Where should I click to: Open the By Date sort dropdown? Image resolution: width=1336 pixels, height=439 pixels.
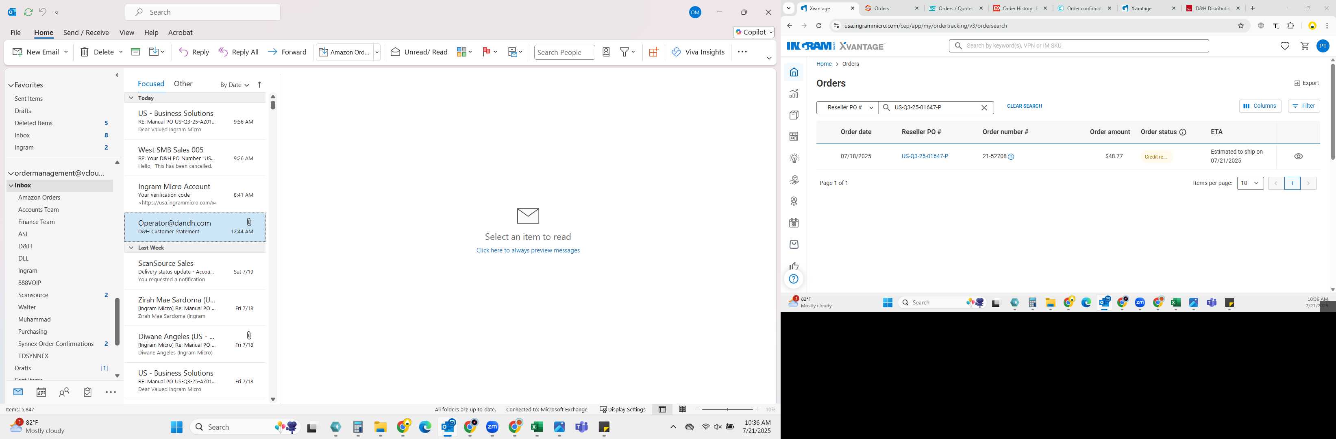[235, 85]
